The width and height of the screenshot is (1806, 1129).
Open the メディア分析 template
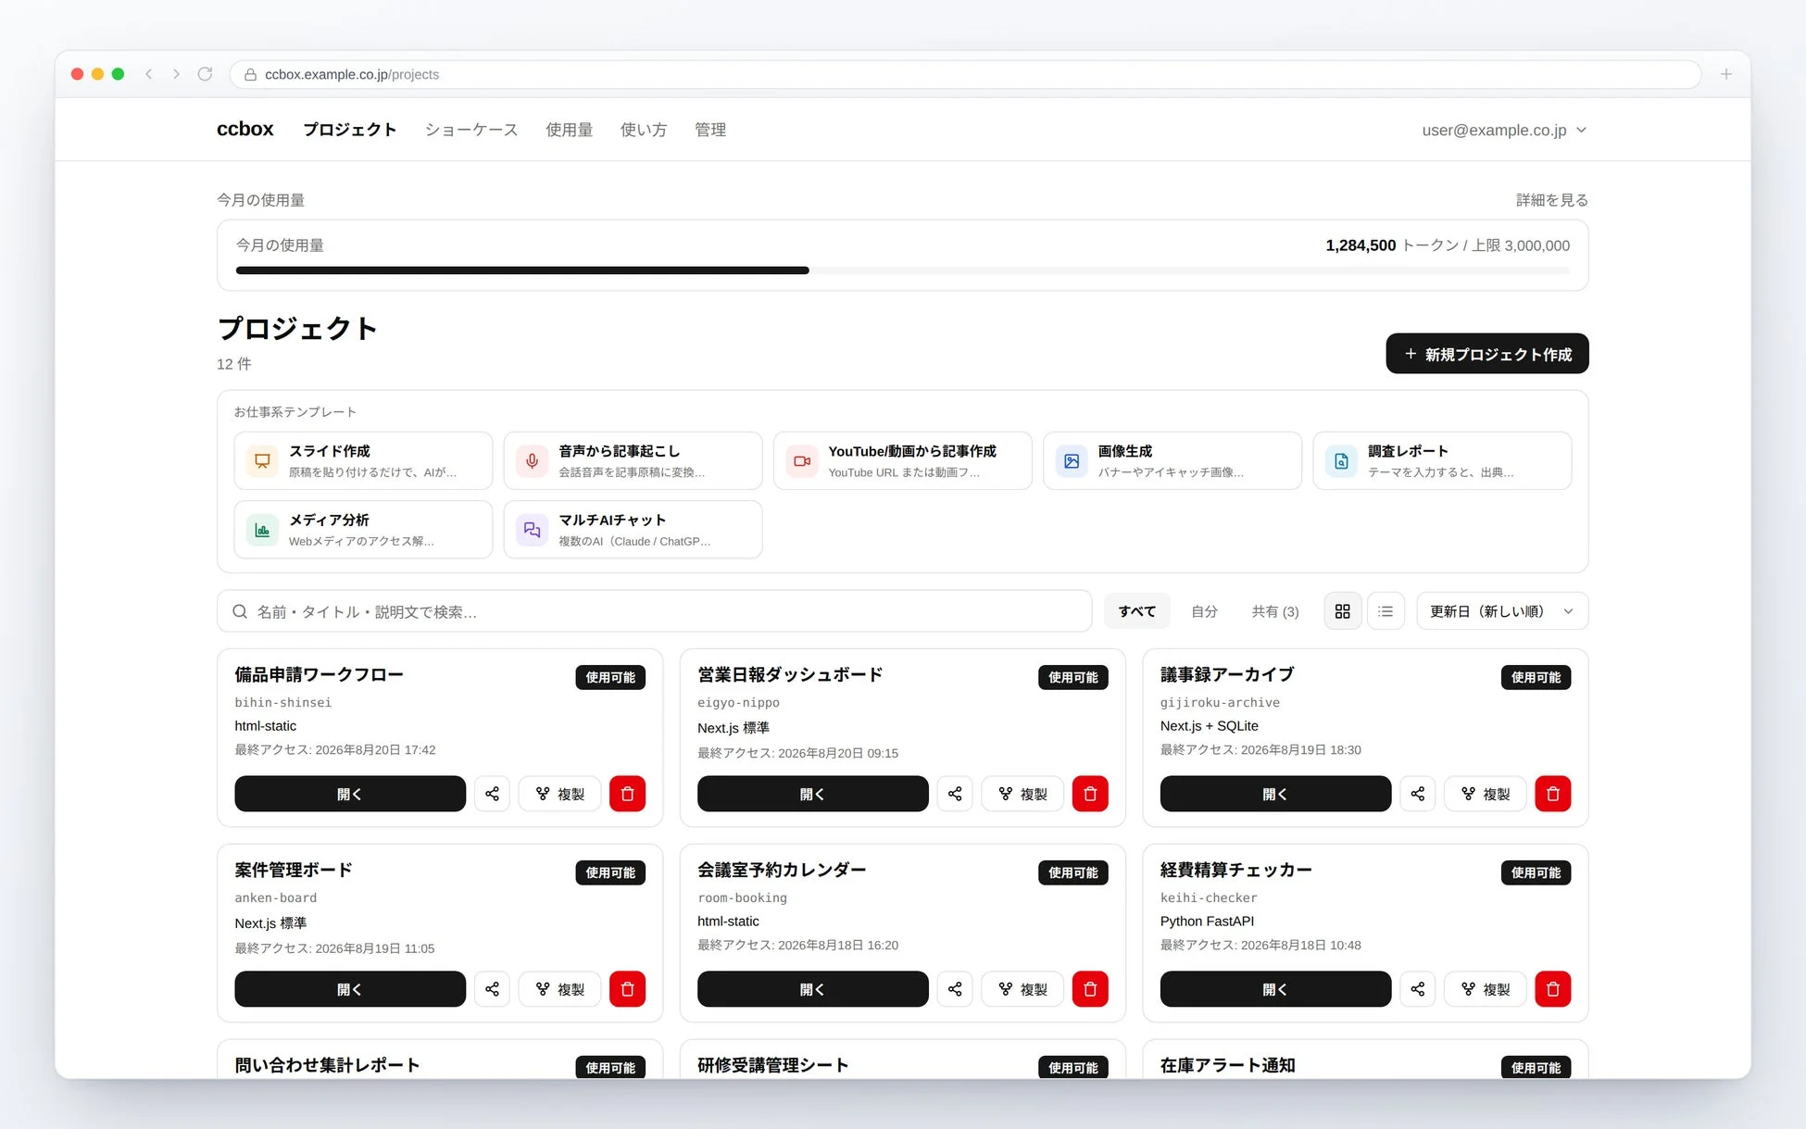click(x=363, y=530)
